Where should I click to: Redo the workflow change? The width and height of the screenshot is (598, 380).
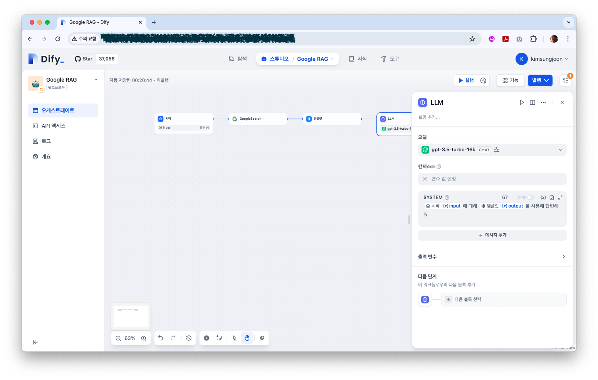tap(173, 338)
